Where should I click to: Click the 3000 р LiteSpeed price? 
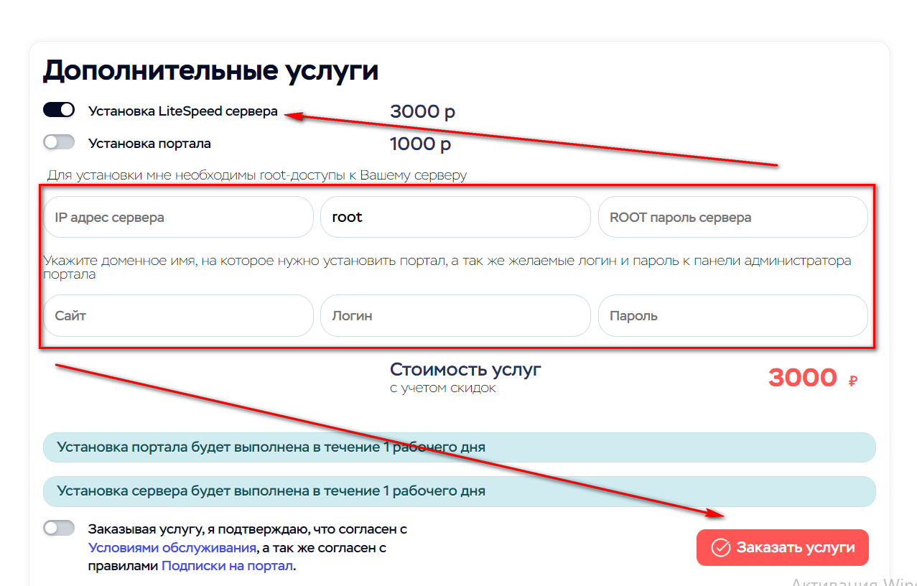point(422,111)
